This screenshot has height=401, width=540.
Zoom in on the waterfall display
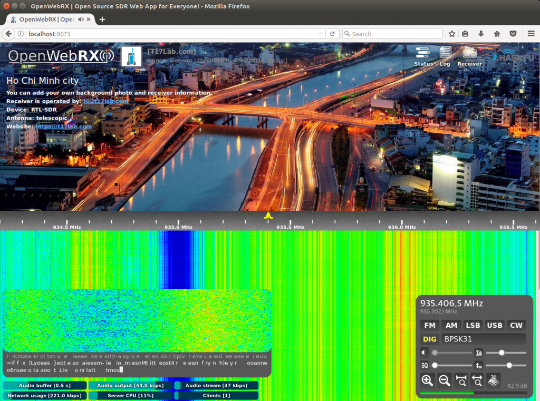point(427,380)
